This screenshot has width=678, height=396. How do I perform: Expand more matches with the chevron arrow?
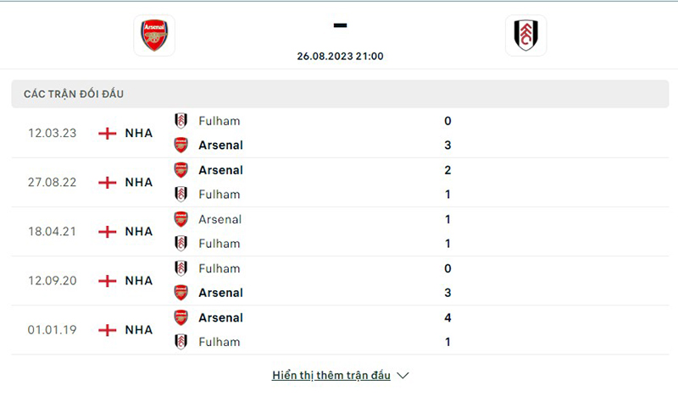click(x=403, y=375)
